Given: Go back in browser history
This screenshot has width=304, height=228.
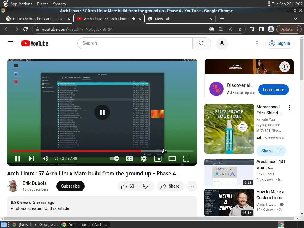Looking at the screenshot, I should coord(7,29).
